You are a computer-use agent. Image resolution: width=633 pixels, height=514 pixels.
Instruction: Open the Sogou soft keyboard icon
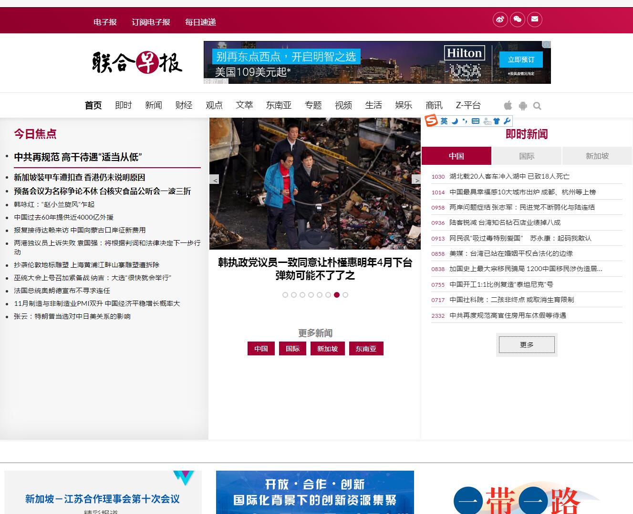[475, 121]
